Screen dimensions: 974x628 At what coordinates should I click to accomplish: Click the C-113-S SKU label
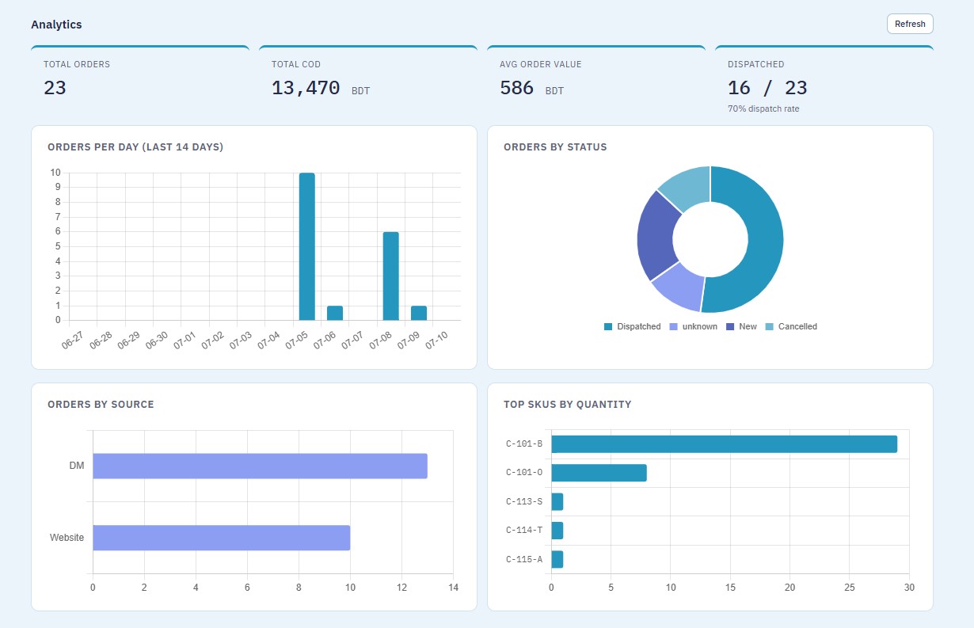point(524,502)
